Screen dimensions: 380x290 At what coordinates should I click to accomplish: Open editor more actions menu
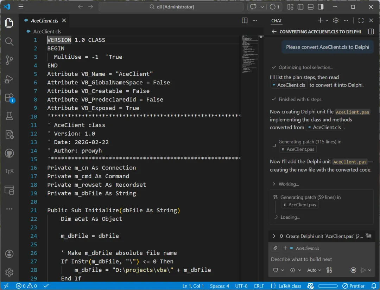(255, 21)
